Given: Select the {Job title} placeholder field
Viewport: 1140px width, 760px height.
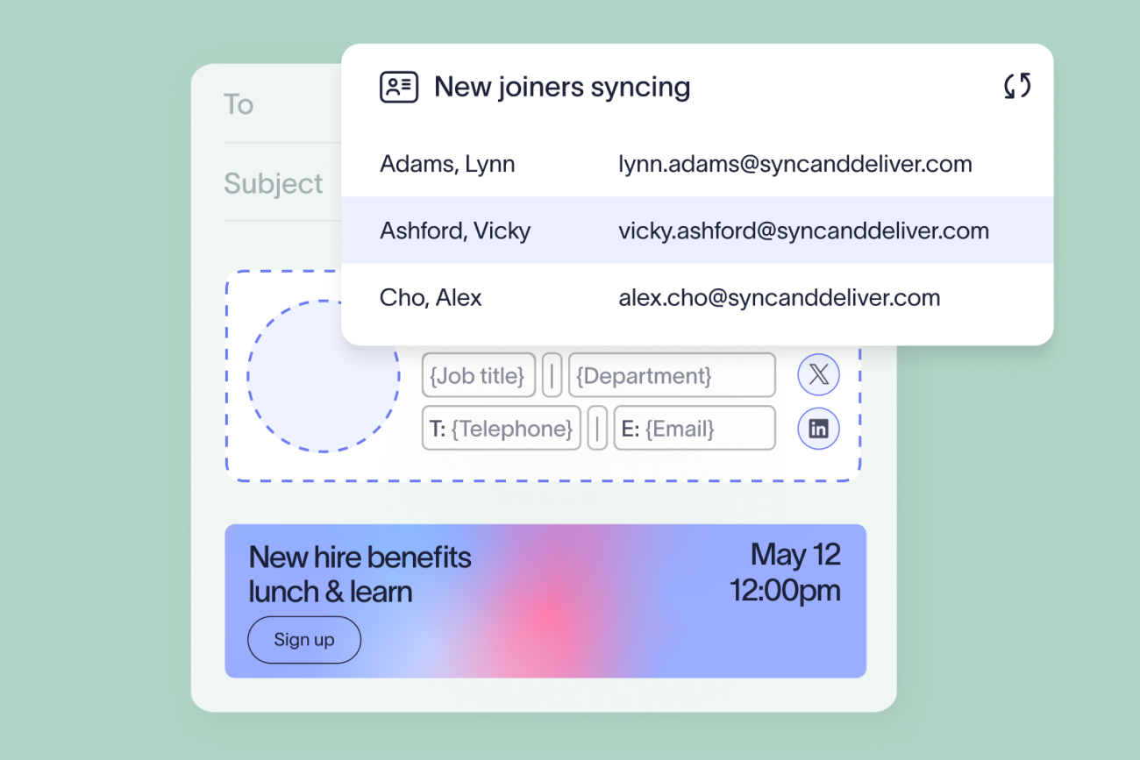Looking at the screenshot, I should [479, 375].
